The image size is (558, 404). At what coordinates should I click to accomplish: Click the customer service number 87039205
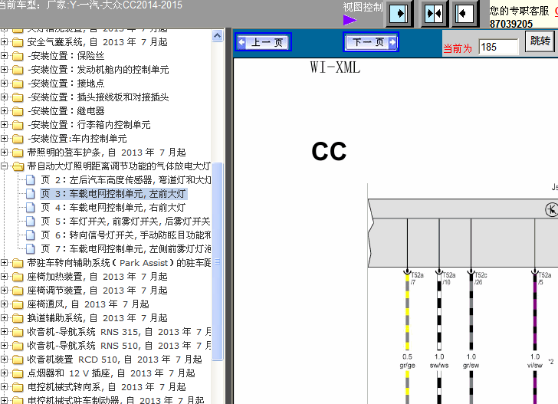click(511, 24)
